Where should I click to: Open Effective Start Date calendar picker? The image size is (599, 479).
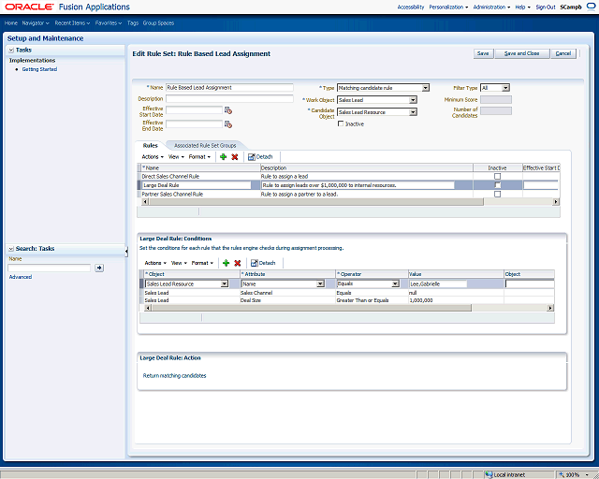[x=228, y=110]
